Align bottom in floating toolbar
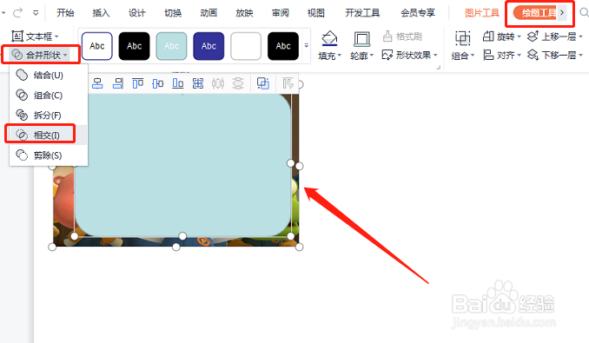The width and height of the screenshot is (589, 343). (x=178, y=83)
